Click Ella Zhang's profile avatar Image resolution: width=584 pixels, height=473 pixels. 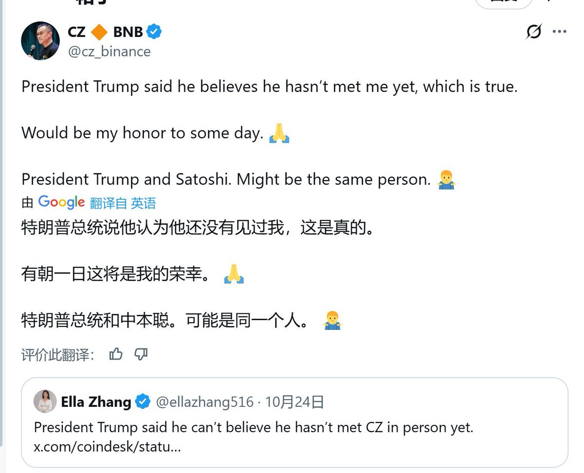[45, 401]
